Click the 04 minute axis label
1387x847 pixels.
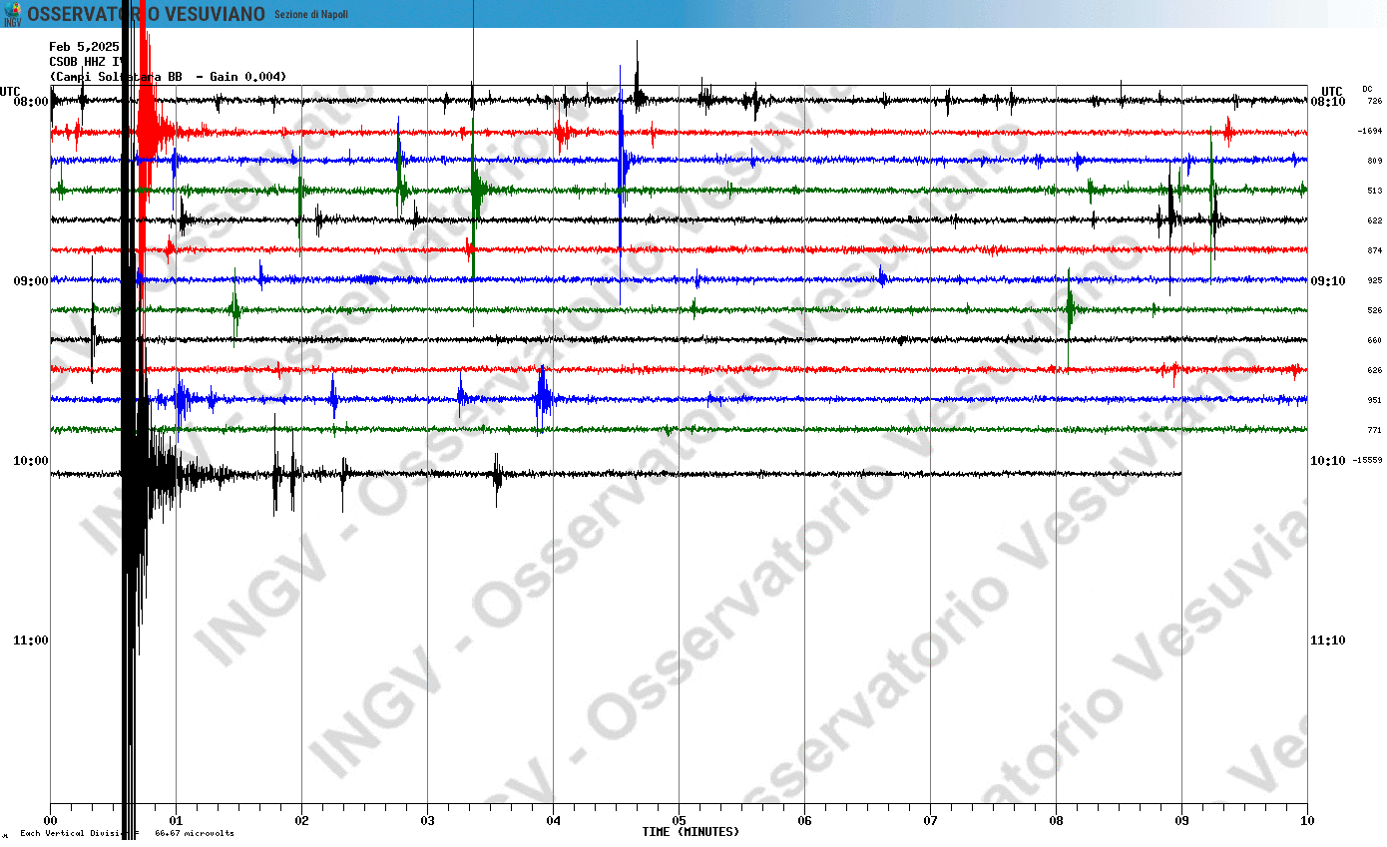[x=554, y=821]
